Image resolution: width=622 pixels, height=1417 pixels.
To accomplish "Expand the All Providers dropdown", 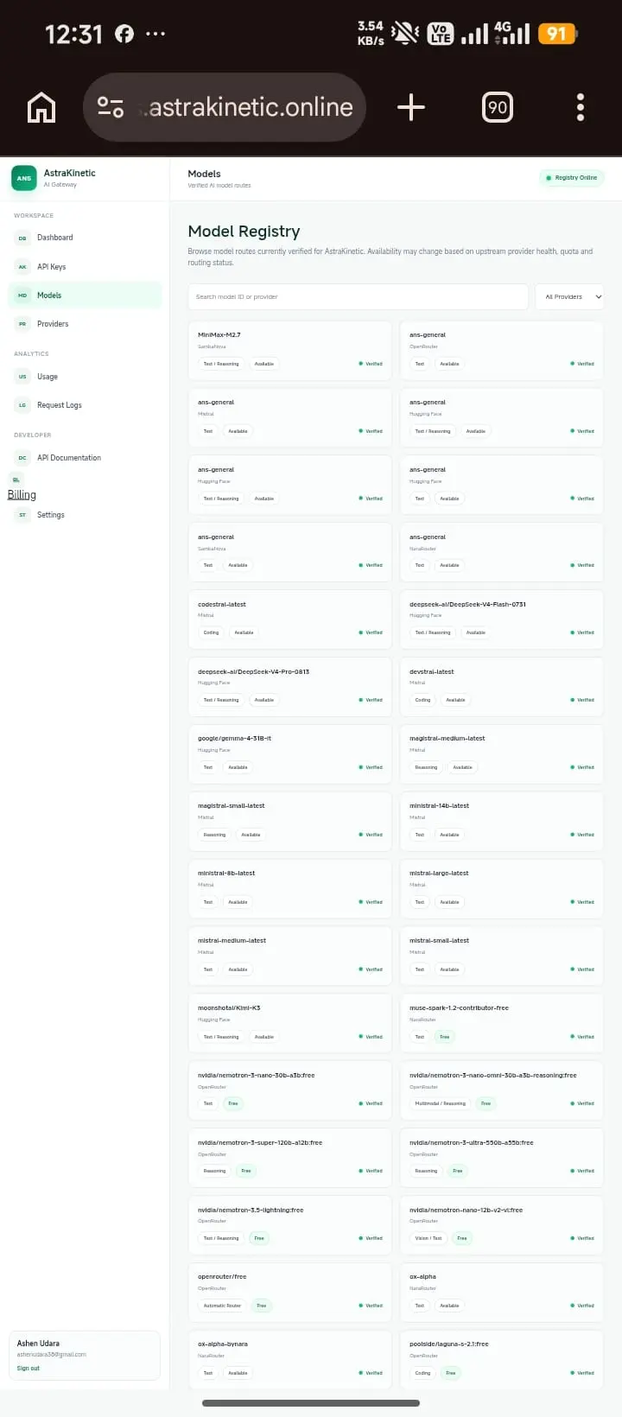I will (569, 296).
